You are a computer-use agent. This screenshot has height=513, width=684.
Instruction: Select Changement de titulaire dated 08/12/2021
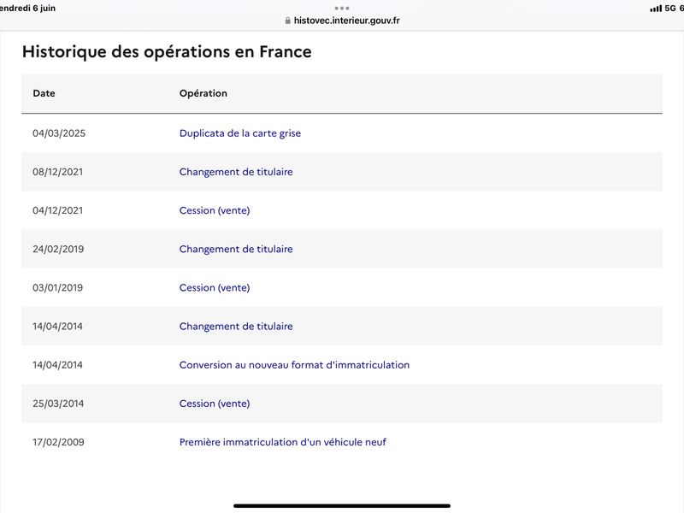click(236, 172)
